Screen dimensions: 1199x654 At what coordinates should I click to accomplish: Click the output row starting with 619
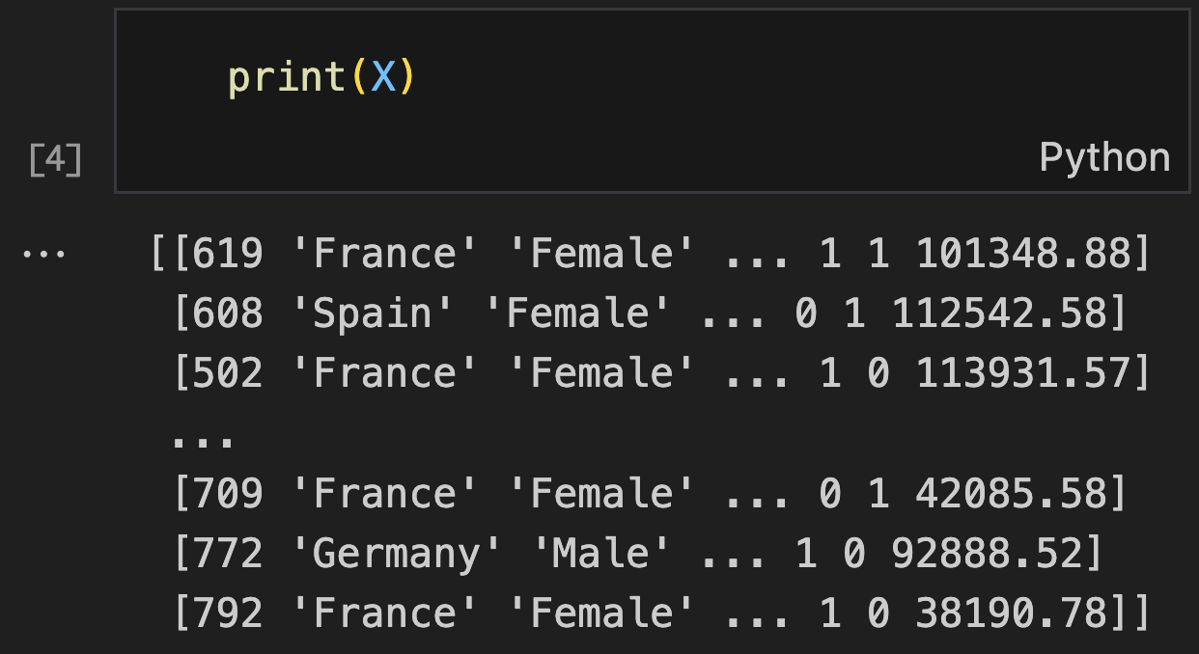tap(650, 254)
